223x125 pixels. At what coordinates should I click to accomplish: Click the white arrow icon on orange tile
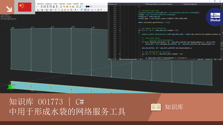9,9
